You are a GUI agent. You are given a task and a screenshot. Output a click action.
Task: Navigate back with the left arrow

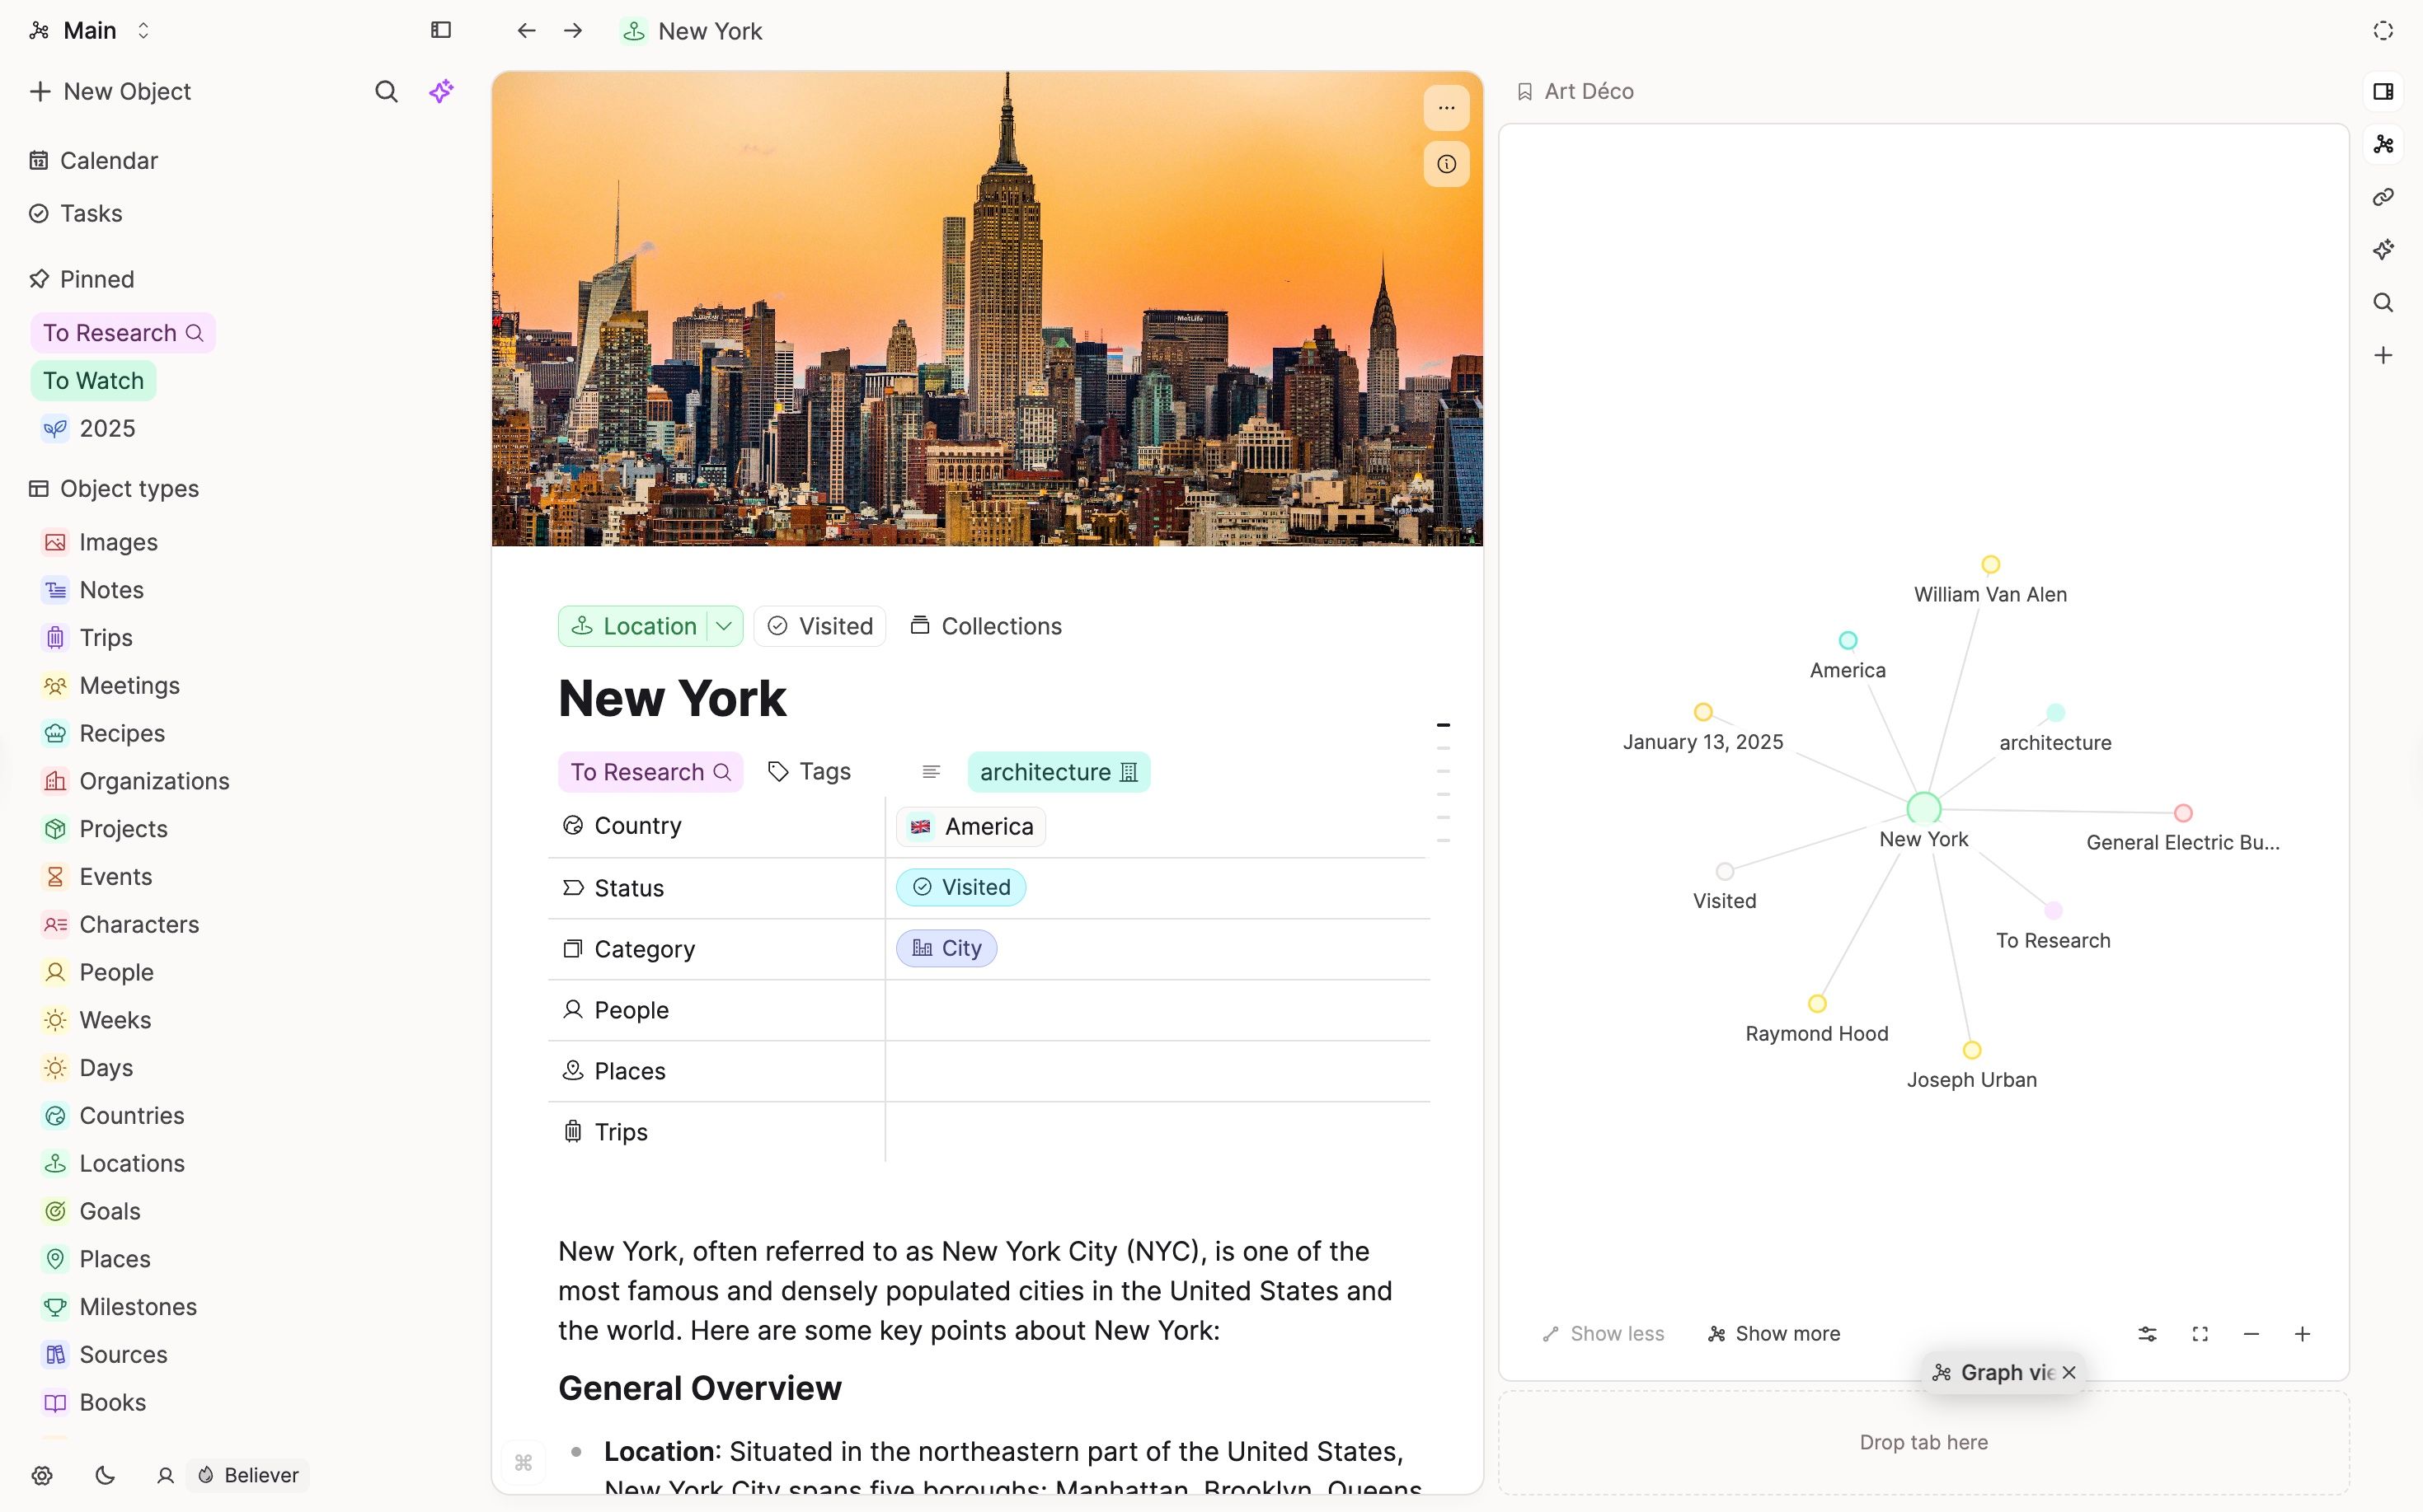pos(526,31)
